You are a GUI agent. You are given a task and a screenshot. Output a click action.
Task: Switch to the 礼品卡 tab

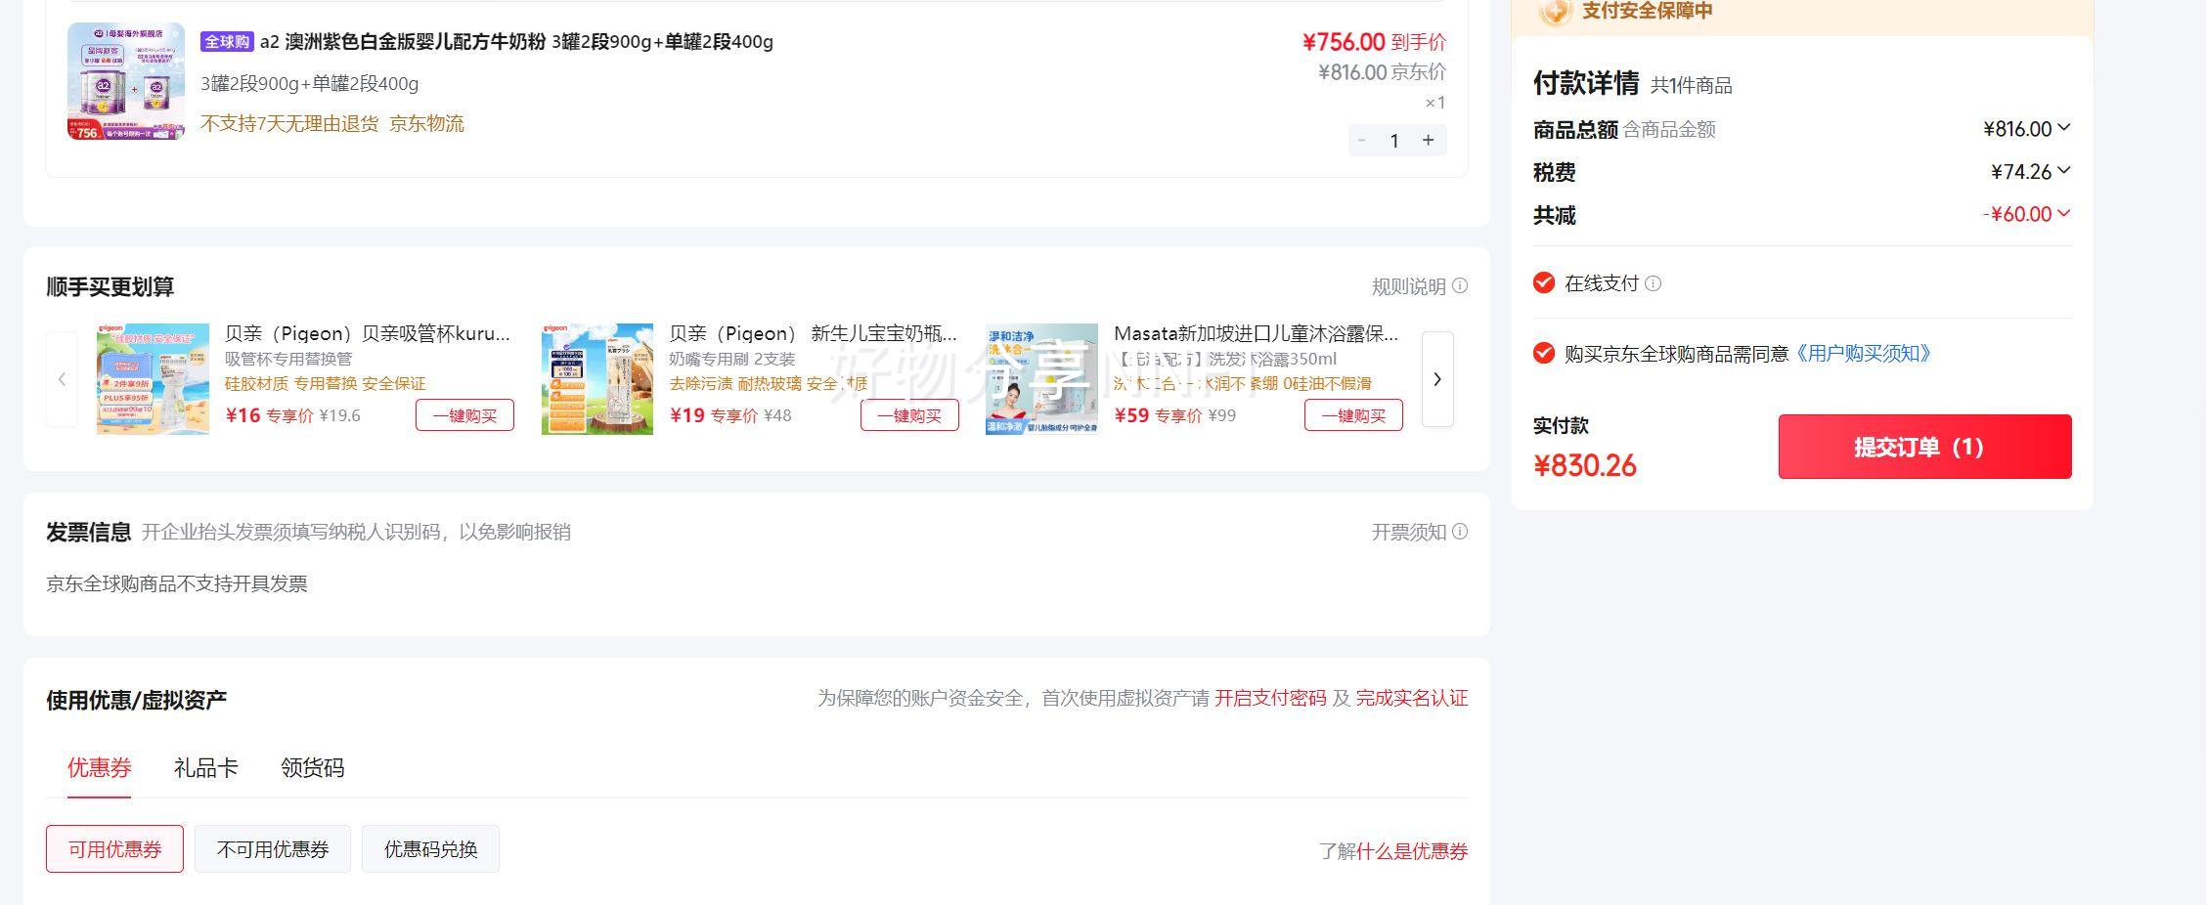[205, 768]
